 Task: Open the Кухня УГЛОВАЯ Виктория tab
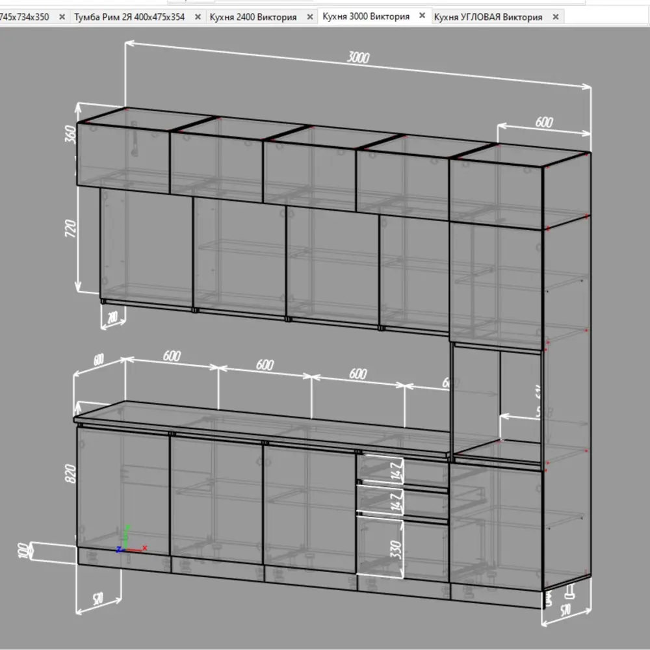pos(487,17)
